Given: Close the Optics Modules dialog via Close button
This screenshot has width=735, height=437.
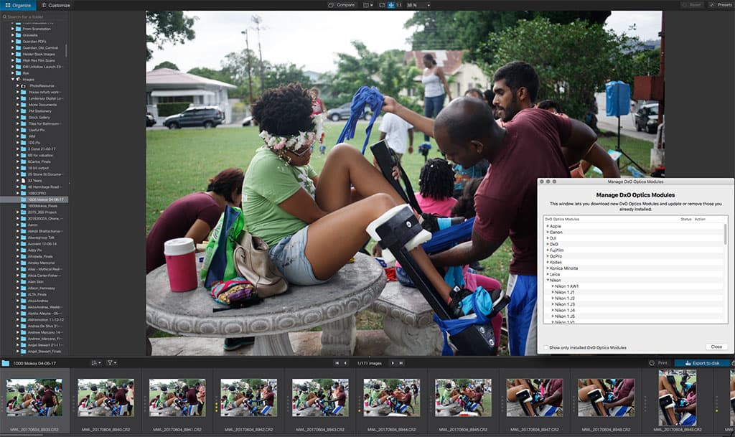Looking at the screenshot, I should 716,347.
